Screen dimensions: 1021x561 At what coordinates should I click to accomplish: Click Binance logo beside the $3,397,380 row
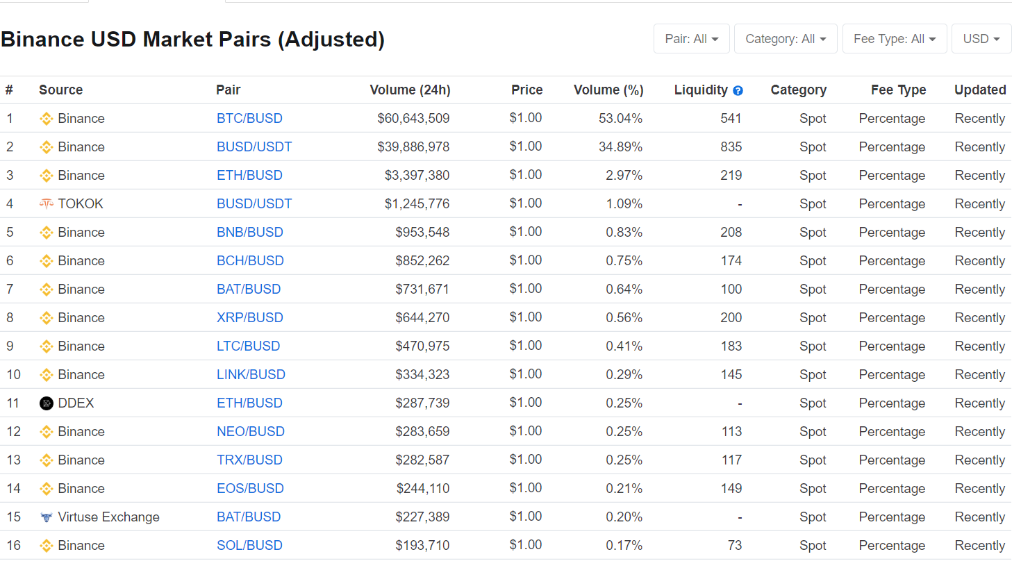(x=47, y=176)
